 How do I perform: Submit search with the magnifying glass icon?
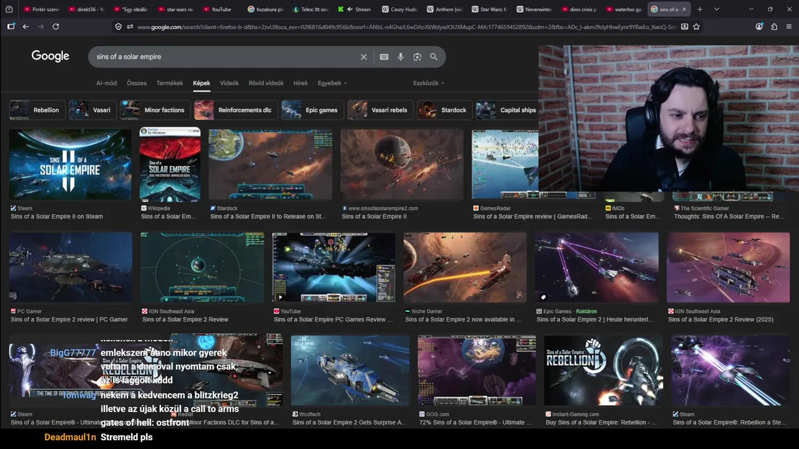click(434, 57)
